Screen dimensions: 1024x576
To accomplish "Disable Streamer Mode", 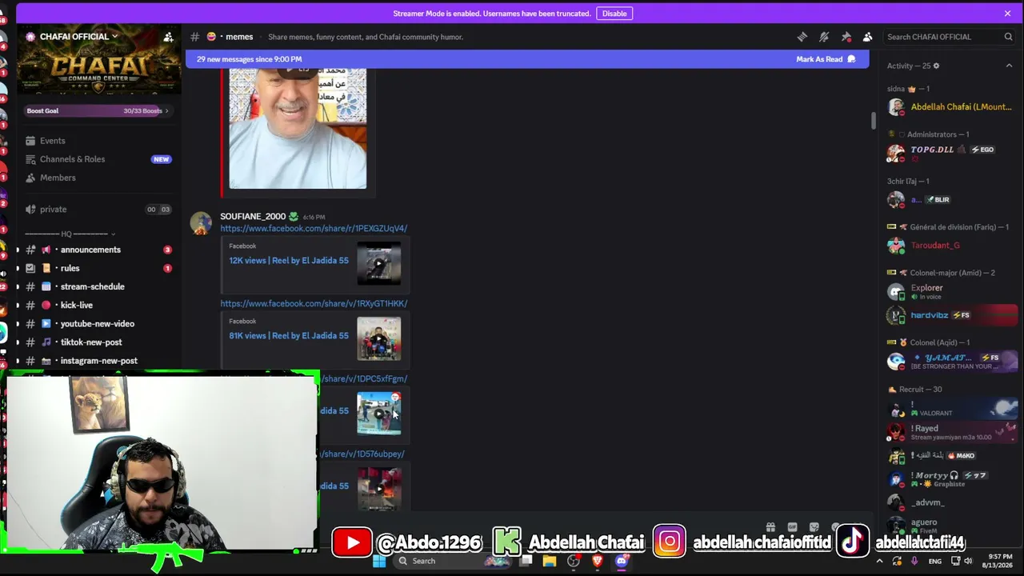I will click(x=614, y=14).
